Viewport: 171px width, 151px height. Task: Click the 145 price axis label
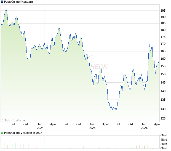(x=163, y=82)
